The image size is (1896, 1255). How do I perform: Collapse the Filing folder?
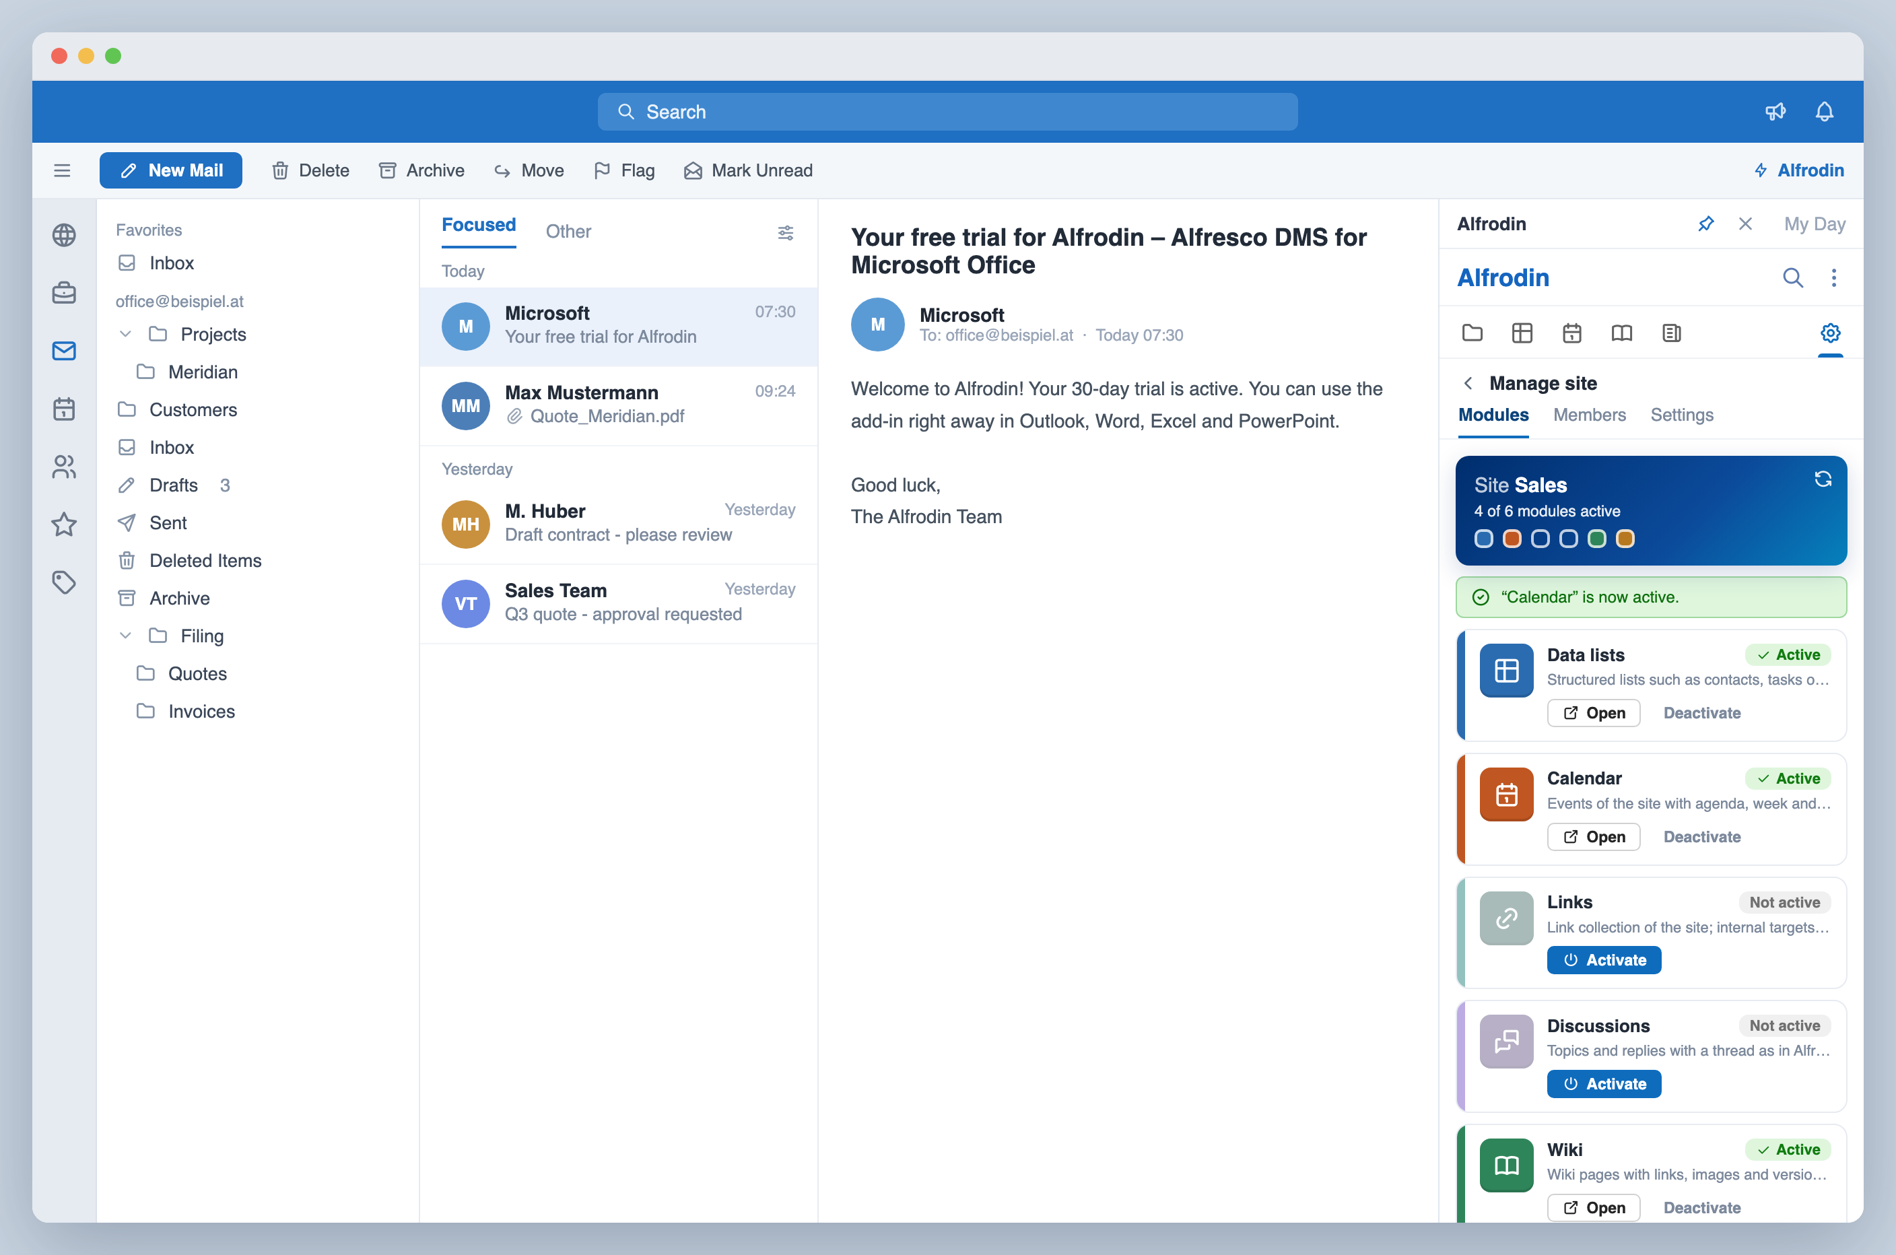tap(126, 636)
